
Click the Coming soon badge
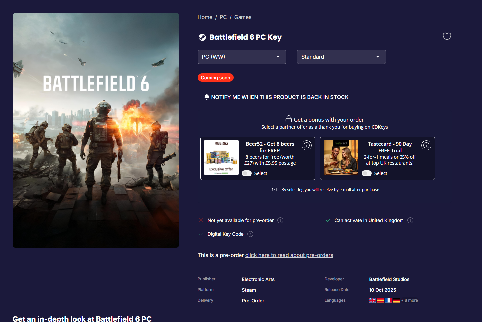[x=216, y=78]
